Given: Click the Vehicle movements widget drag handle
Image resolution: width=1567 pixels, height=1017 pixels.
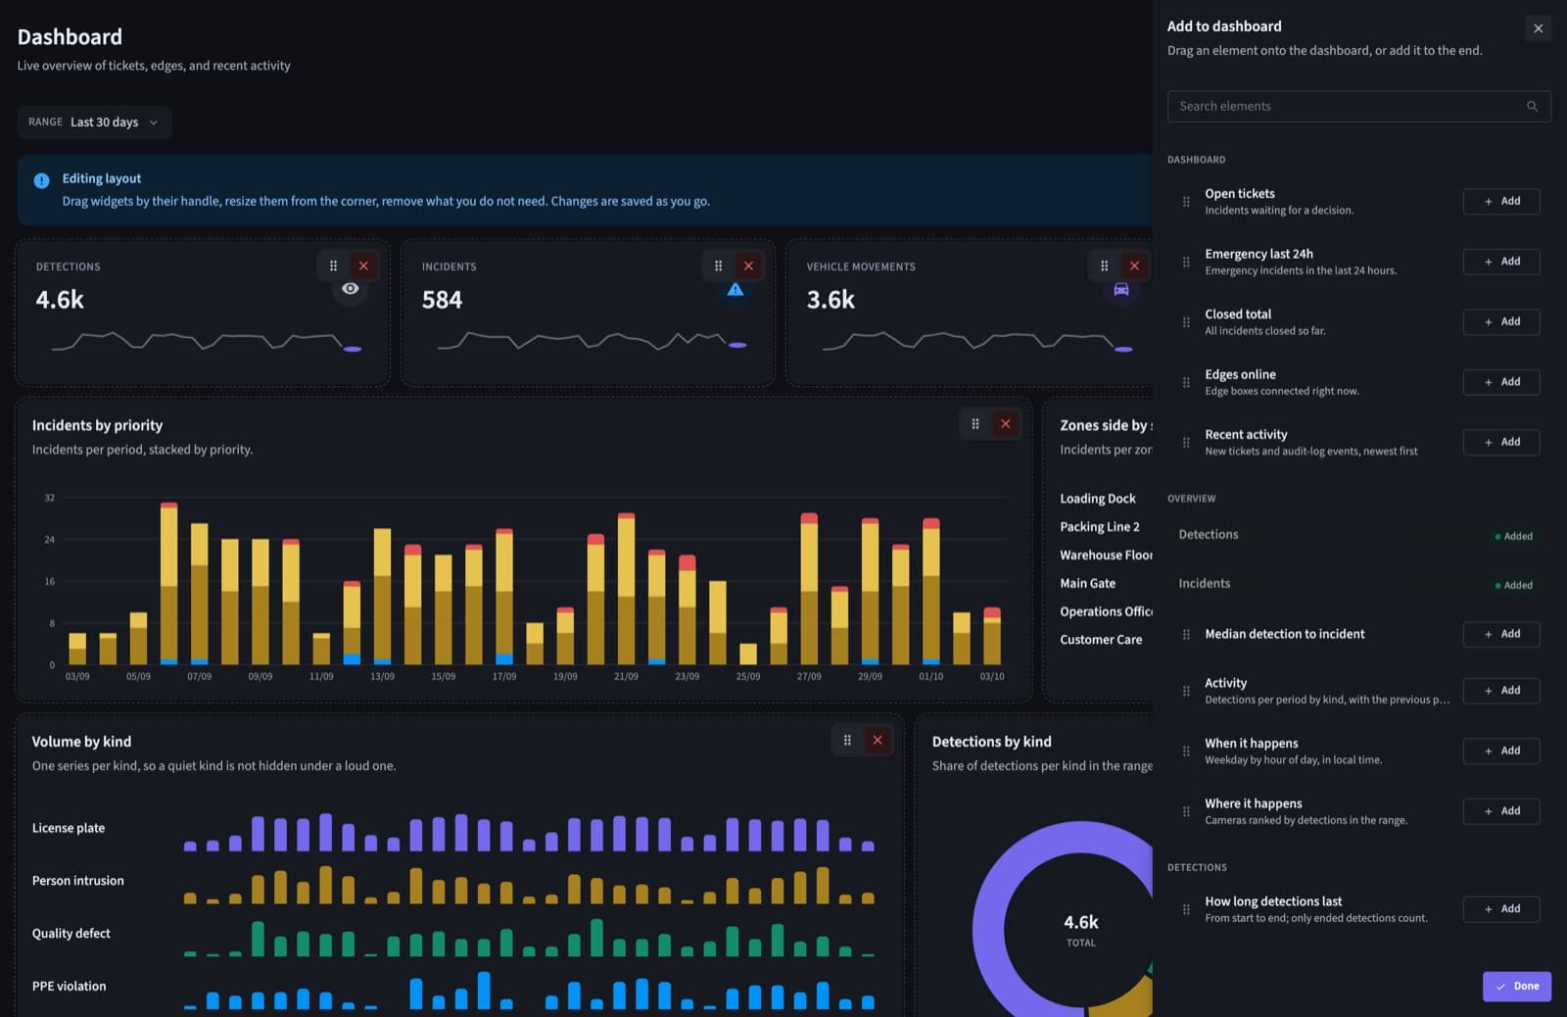Looking at the screenshot, I should point(1104,266).
